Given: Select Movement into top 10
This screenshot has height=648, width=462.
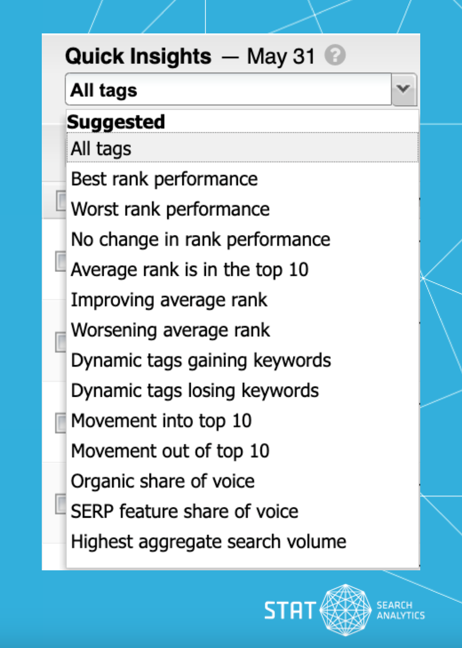Looking at the screenshot, I should tap(161, 420).
